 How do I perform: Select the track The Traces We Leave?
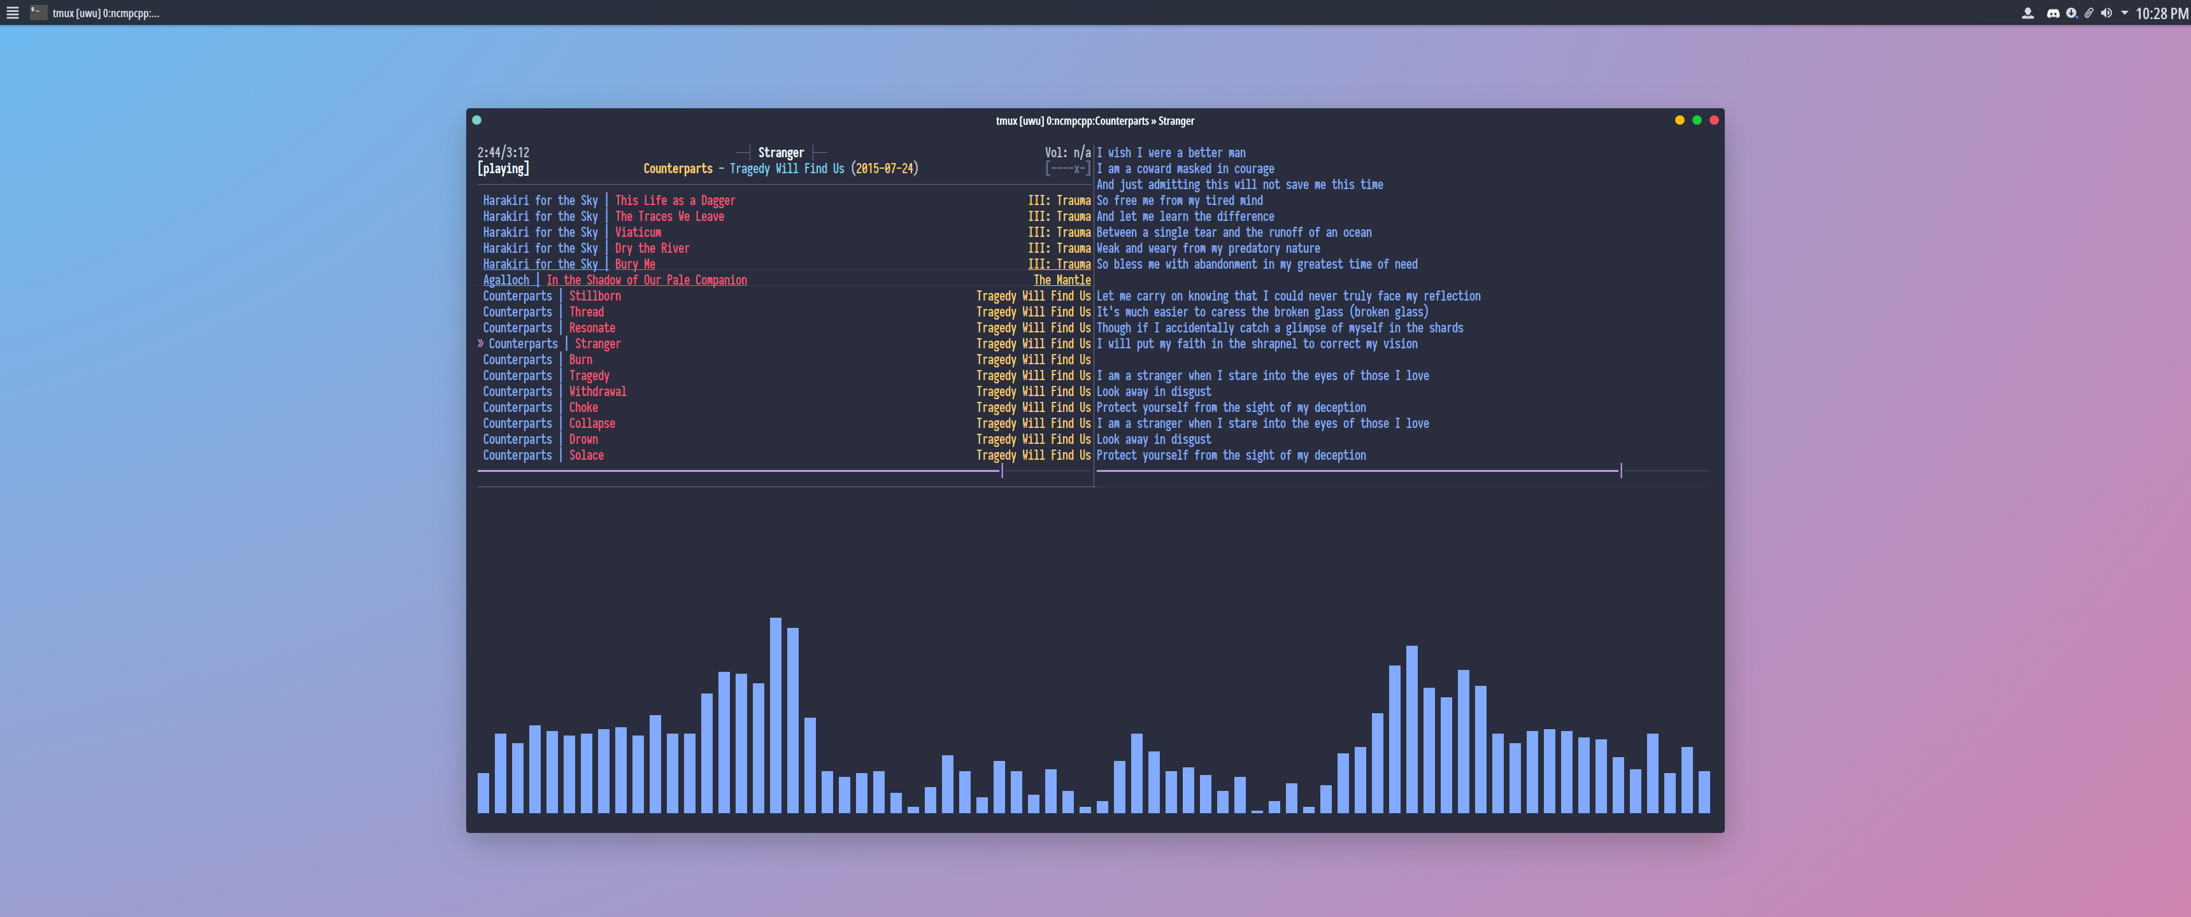[669, 216]
